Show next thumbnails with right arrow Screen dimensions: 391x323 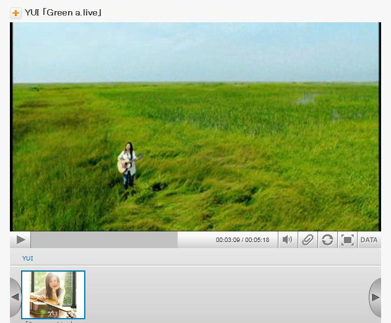point(375,297)
